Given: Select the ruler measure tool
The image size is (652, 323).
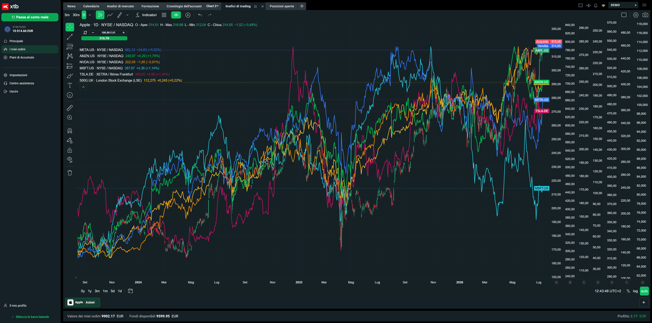Looking at the screenshot, I should tap(70, 108).
